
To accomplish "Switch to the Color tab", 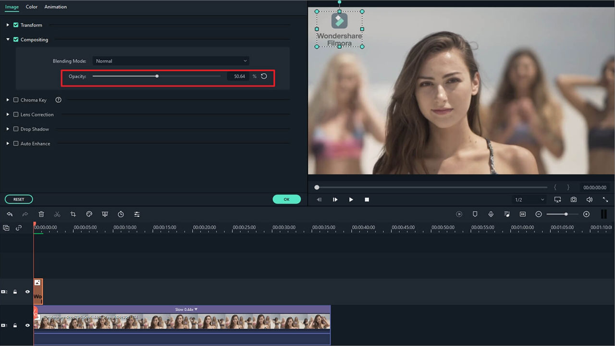I will tap(32, 7).
